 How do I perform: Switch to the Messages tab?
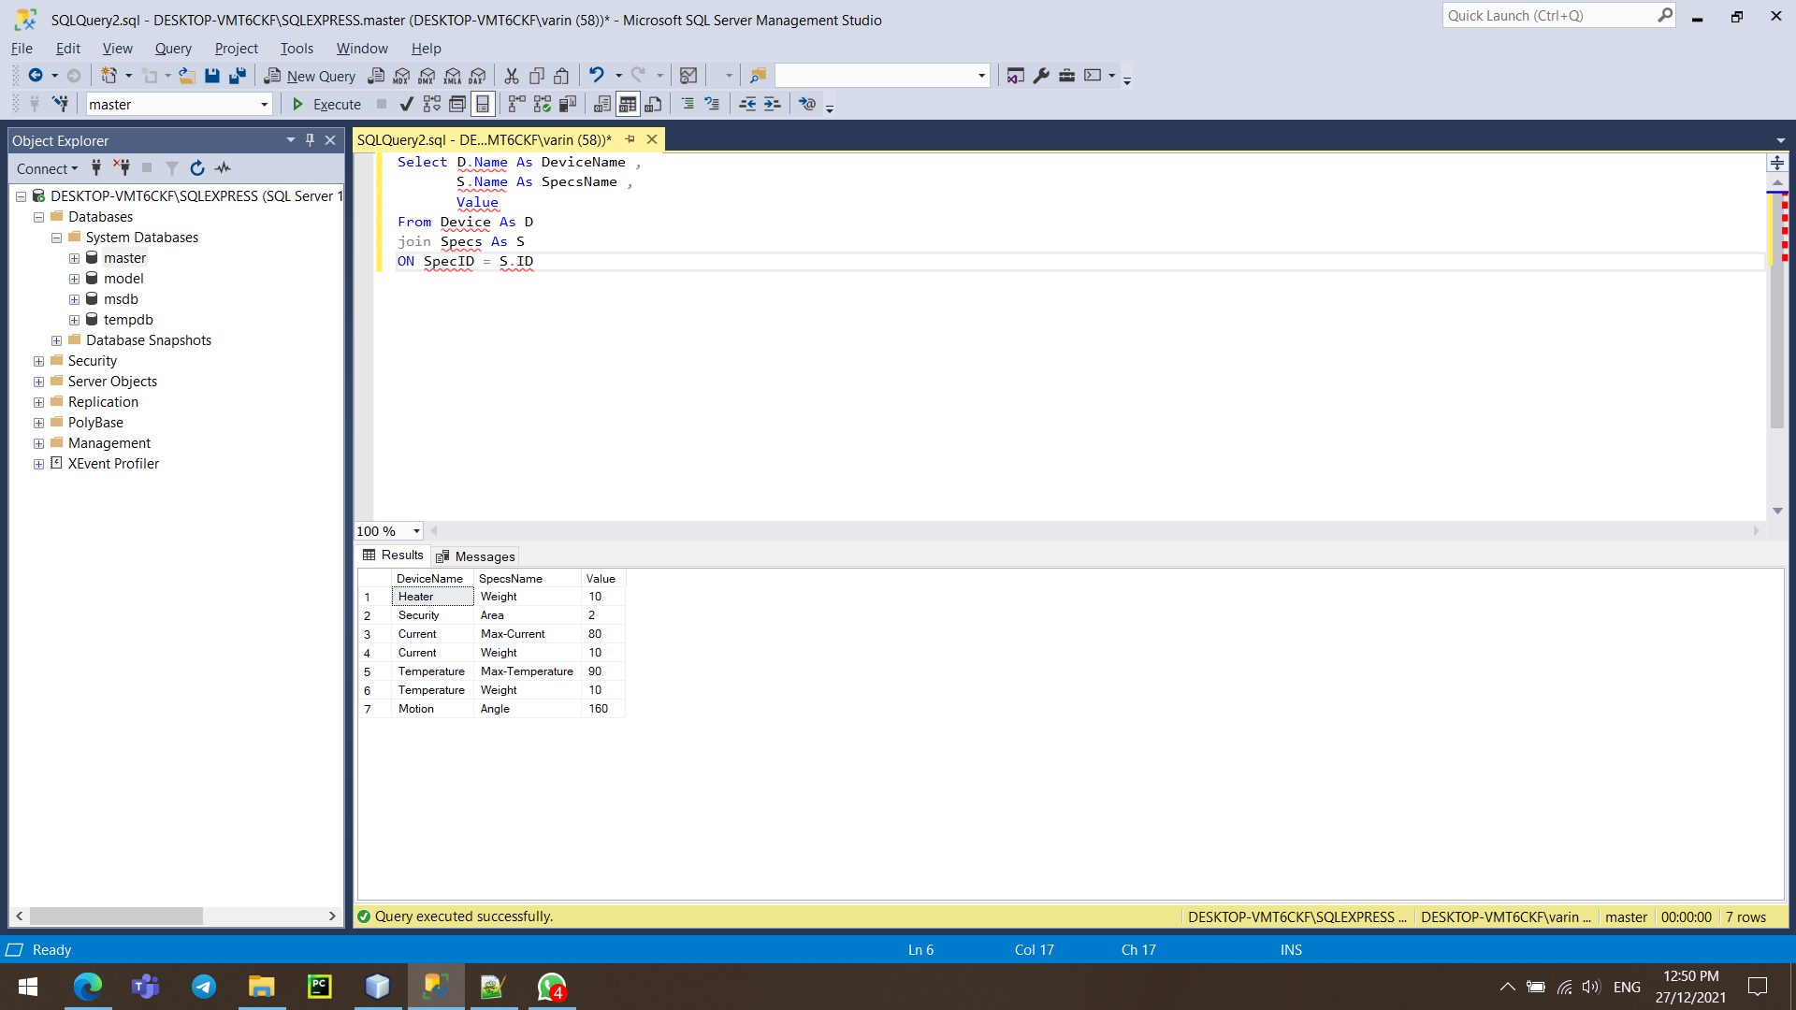click(x=475, y=556)
